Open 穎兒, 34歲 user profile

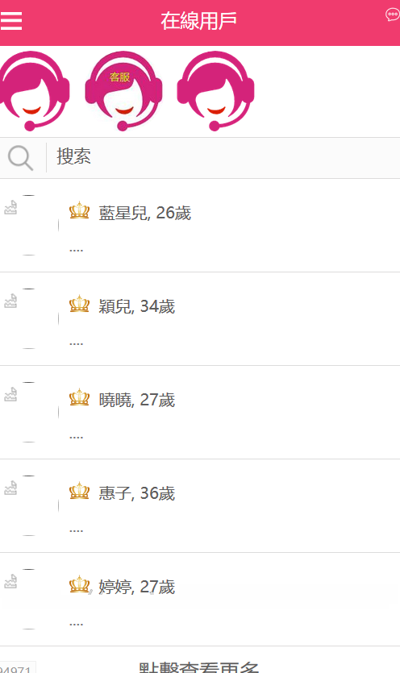pyautogui.click(x=200, y=319)
